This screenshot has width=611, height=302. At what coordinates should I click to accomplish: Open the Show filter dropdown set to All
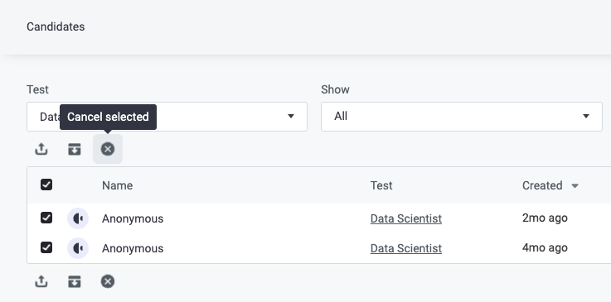click(462, 117)
